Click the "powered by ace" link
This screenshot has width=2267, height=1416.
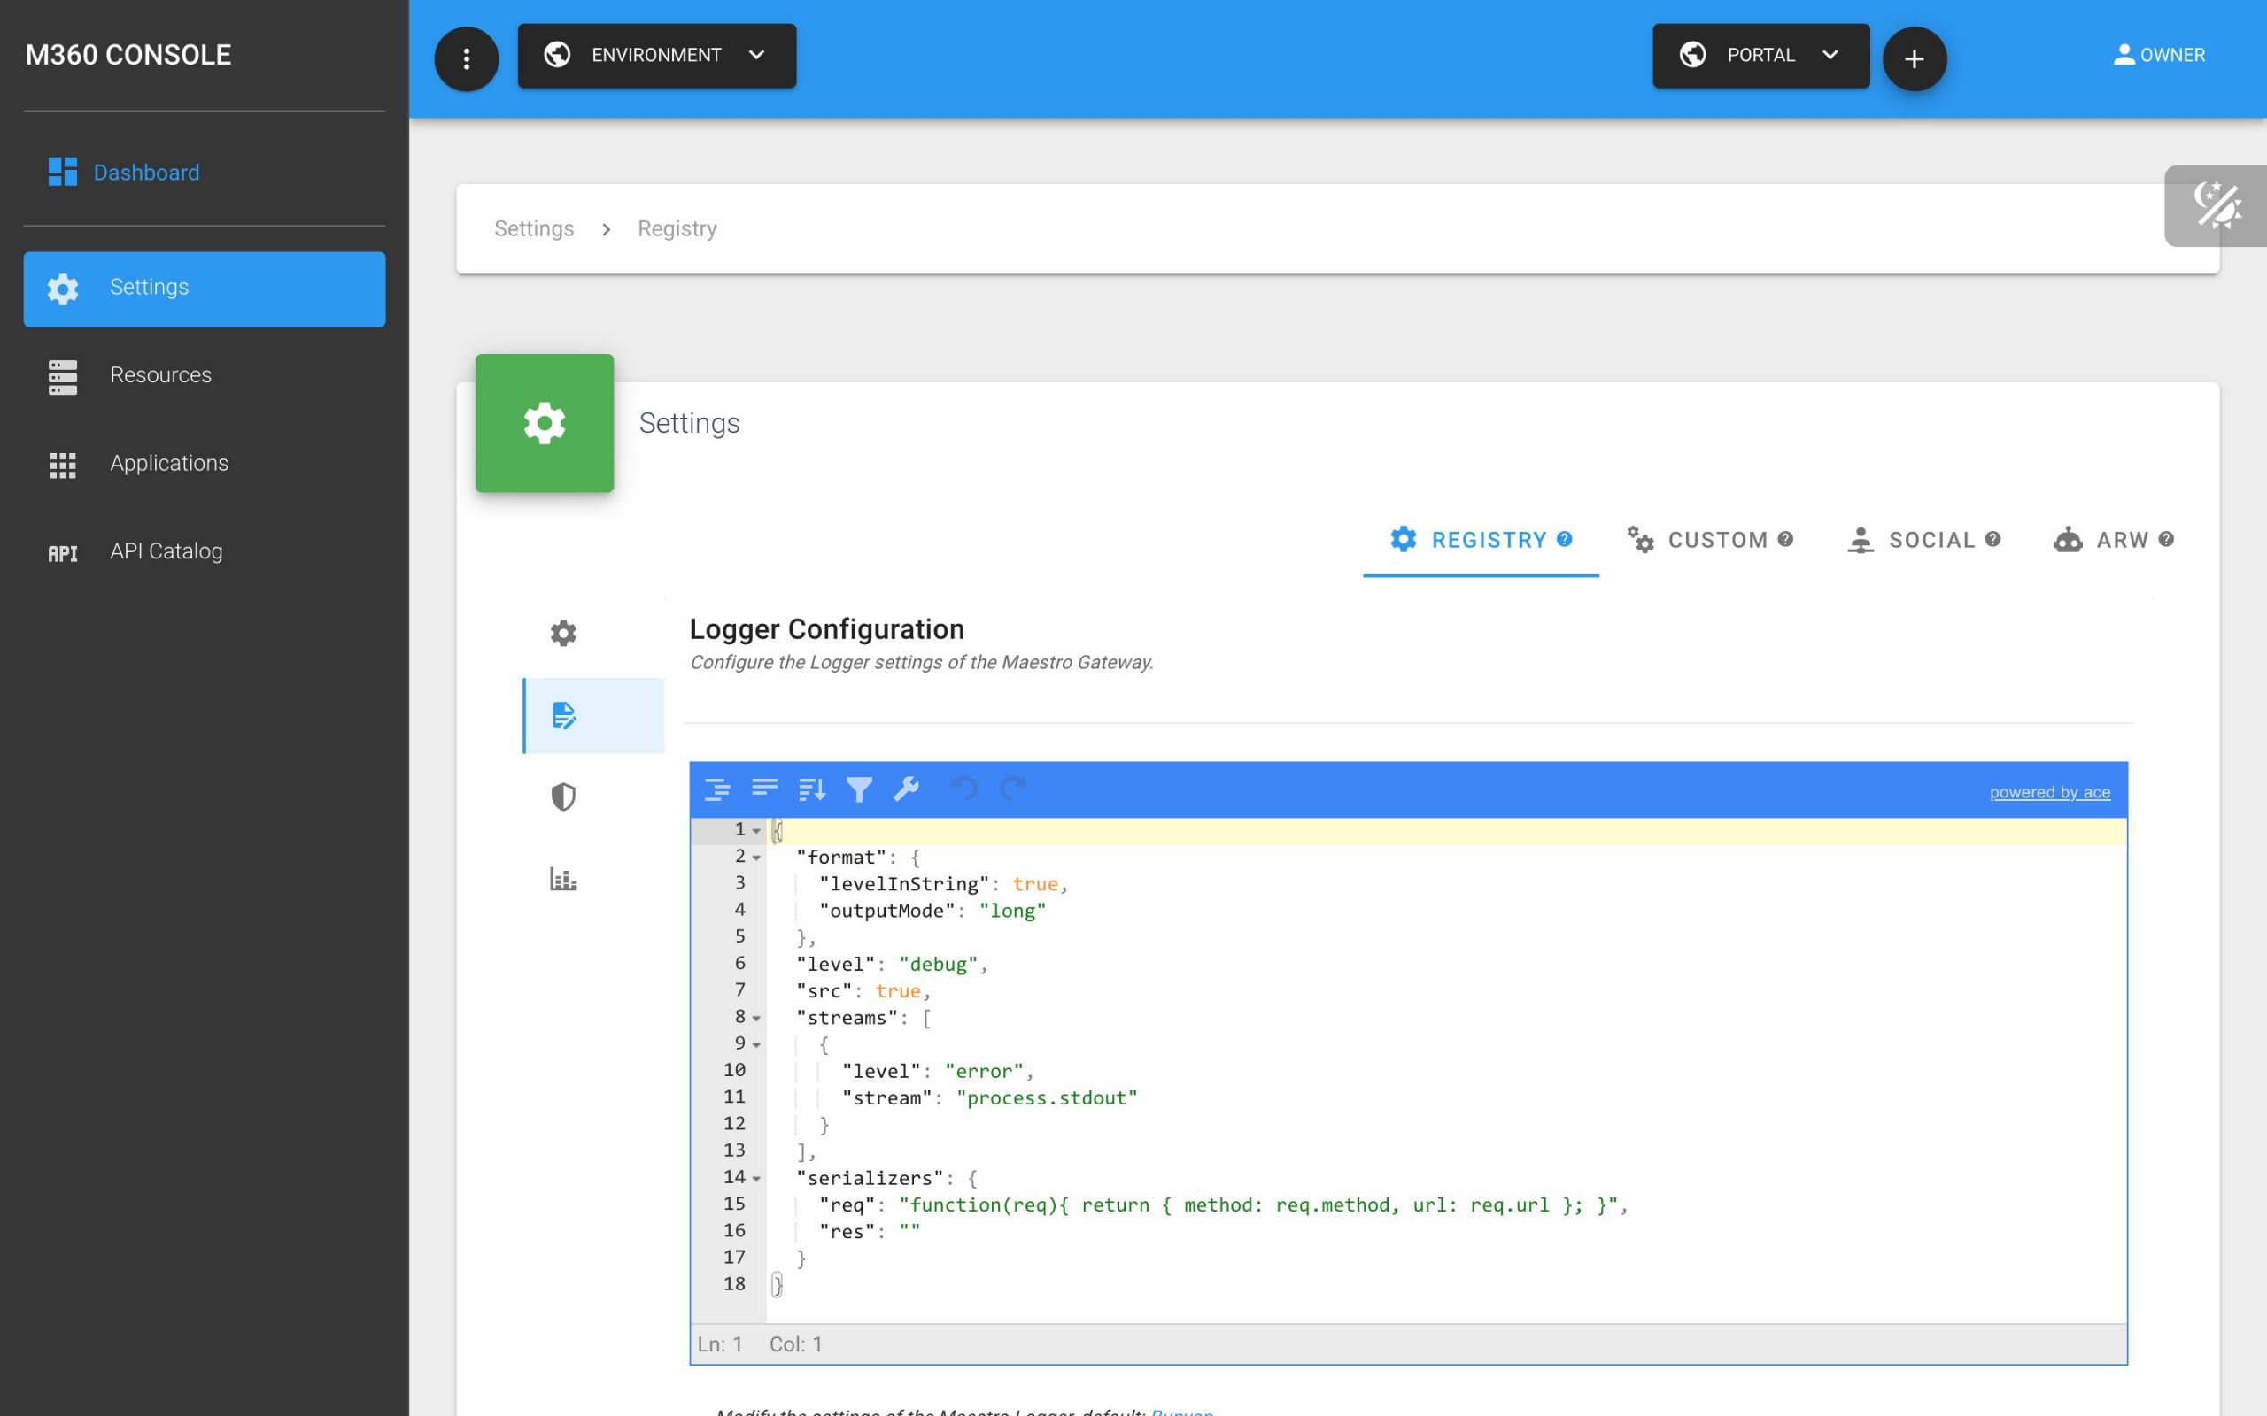pos(2049,792)
